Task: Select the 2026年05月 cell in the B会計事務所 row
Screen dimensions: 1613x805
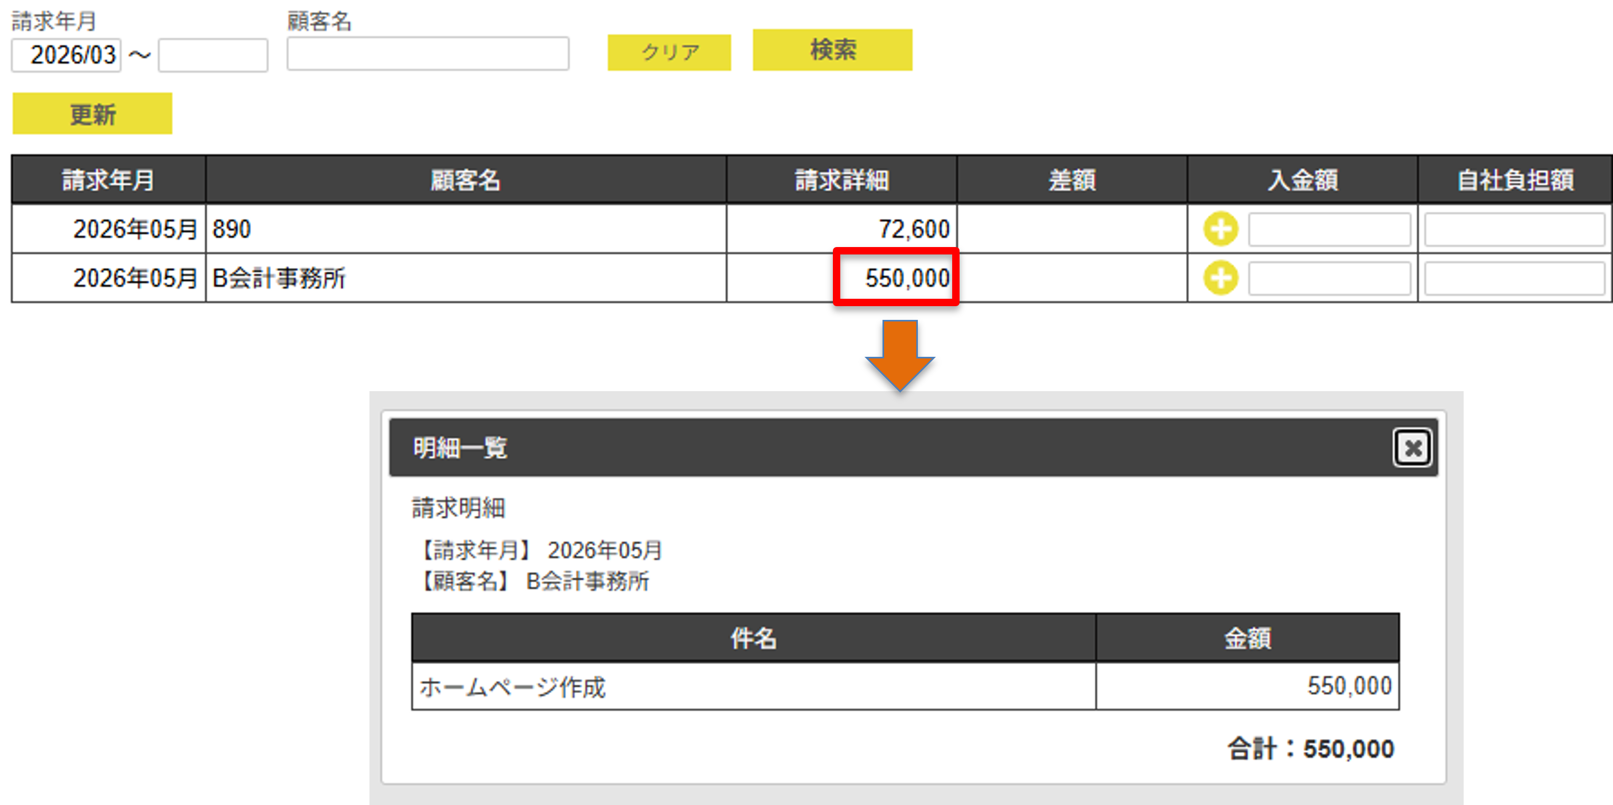Action: pos(108,278)
